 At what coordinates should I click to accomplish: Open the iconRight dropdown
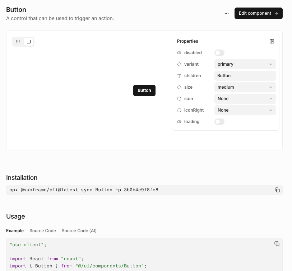(245, 110)
